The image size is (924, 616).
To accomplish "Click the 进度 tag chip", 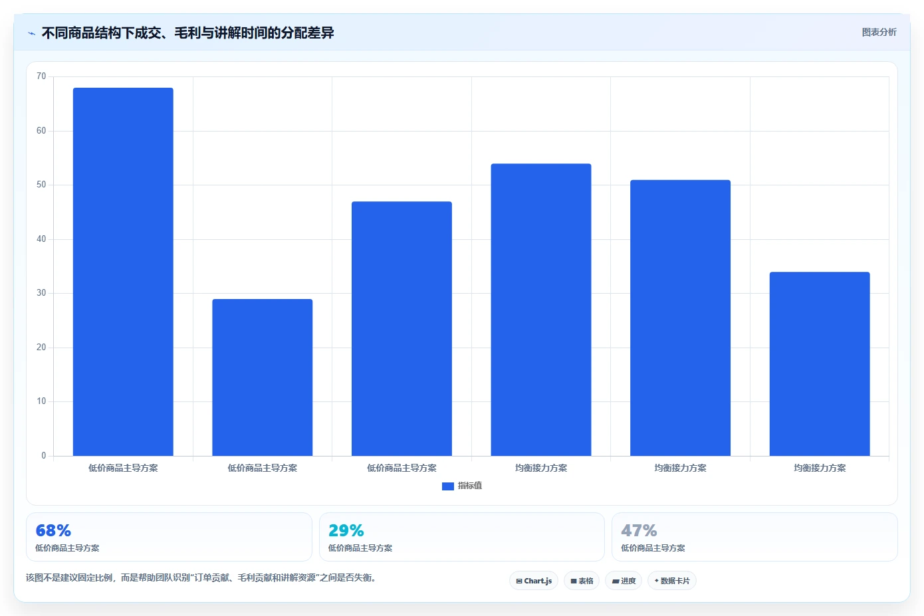I will click(x=624, y=581).
